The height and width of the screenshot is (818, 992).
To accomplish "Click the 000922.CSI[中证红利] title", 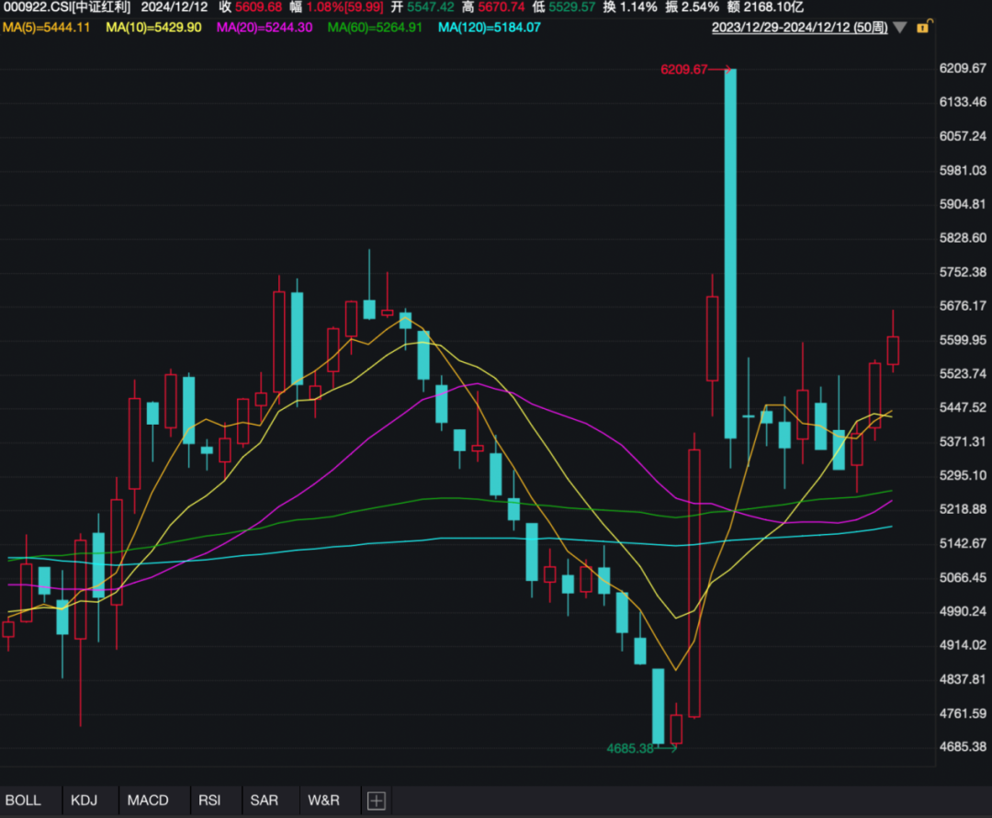I will point(67,7).
